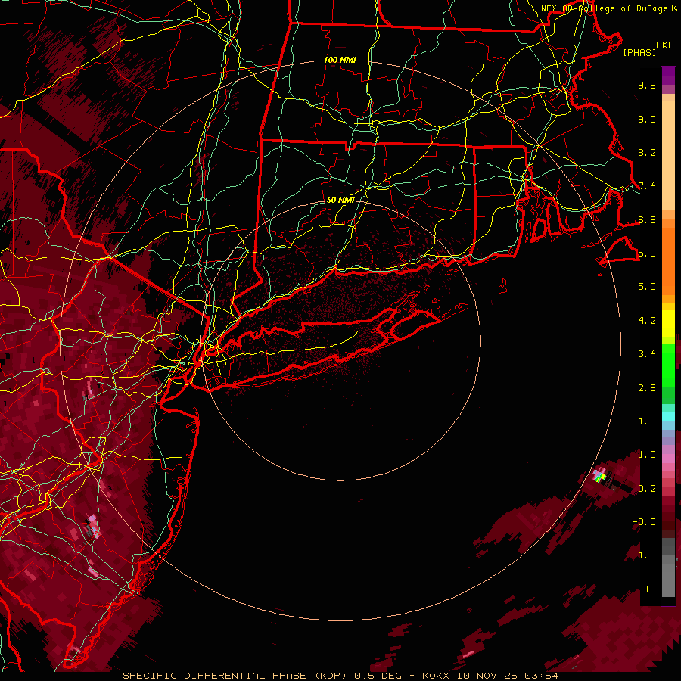Pick the peach color band in the legend
681x681 pixels.
[x=668, y=157]
